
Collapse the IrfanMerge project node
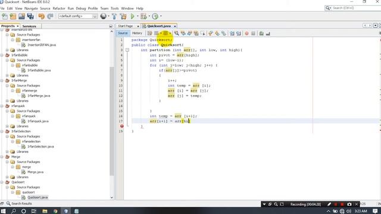(x=2, y=80)
